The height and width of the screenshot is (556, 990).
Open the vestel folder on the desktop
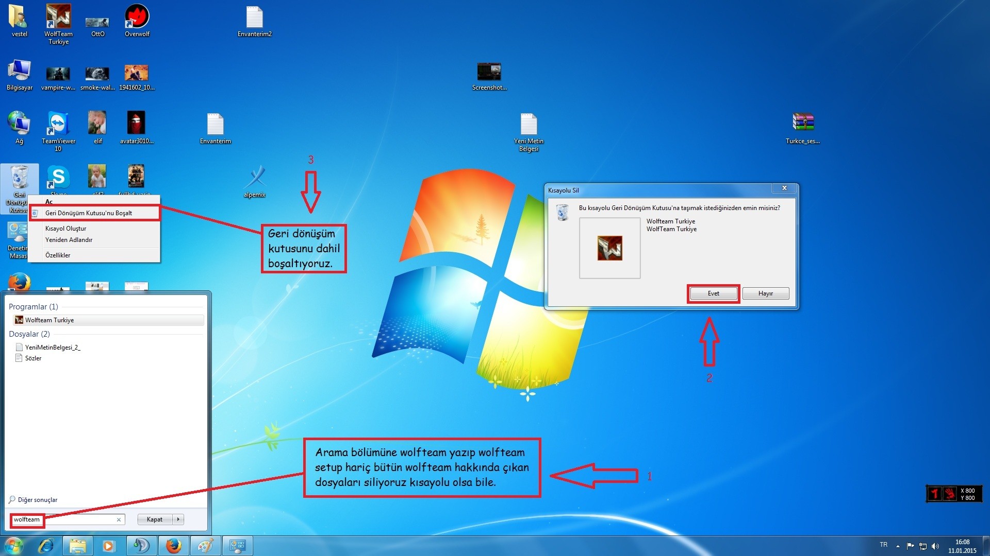(x=19, y=21)
